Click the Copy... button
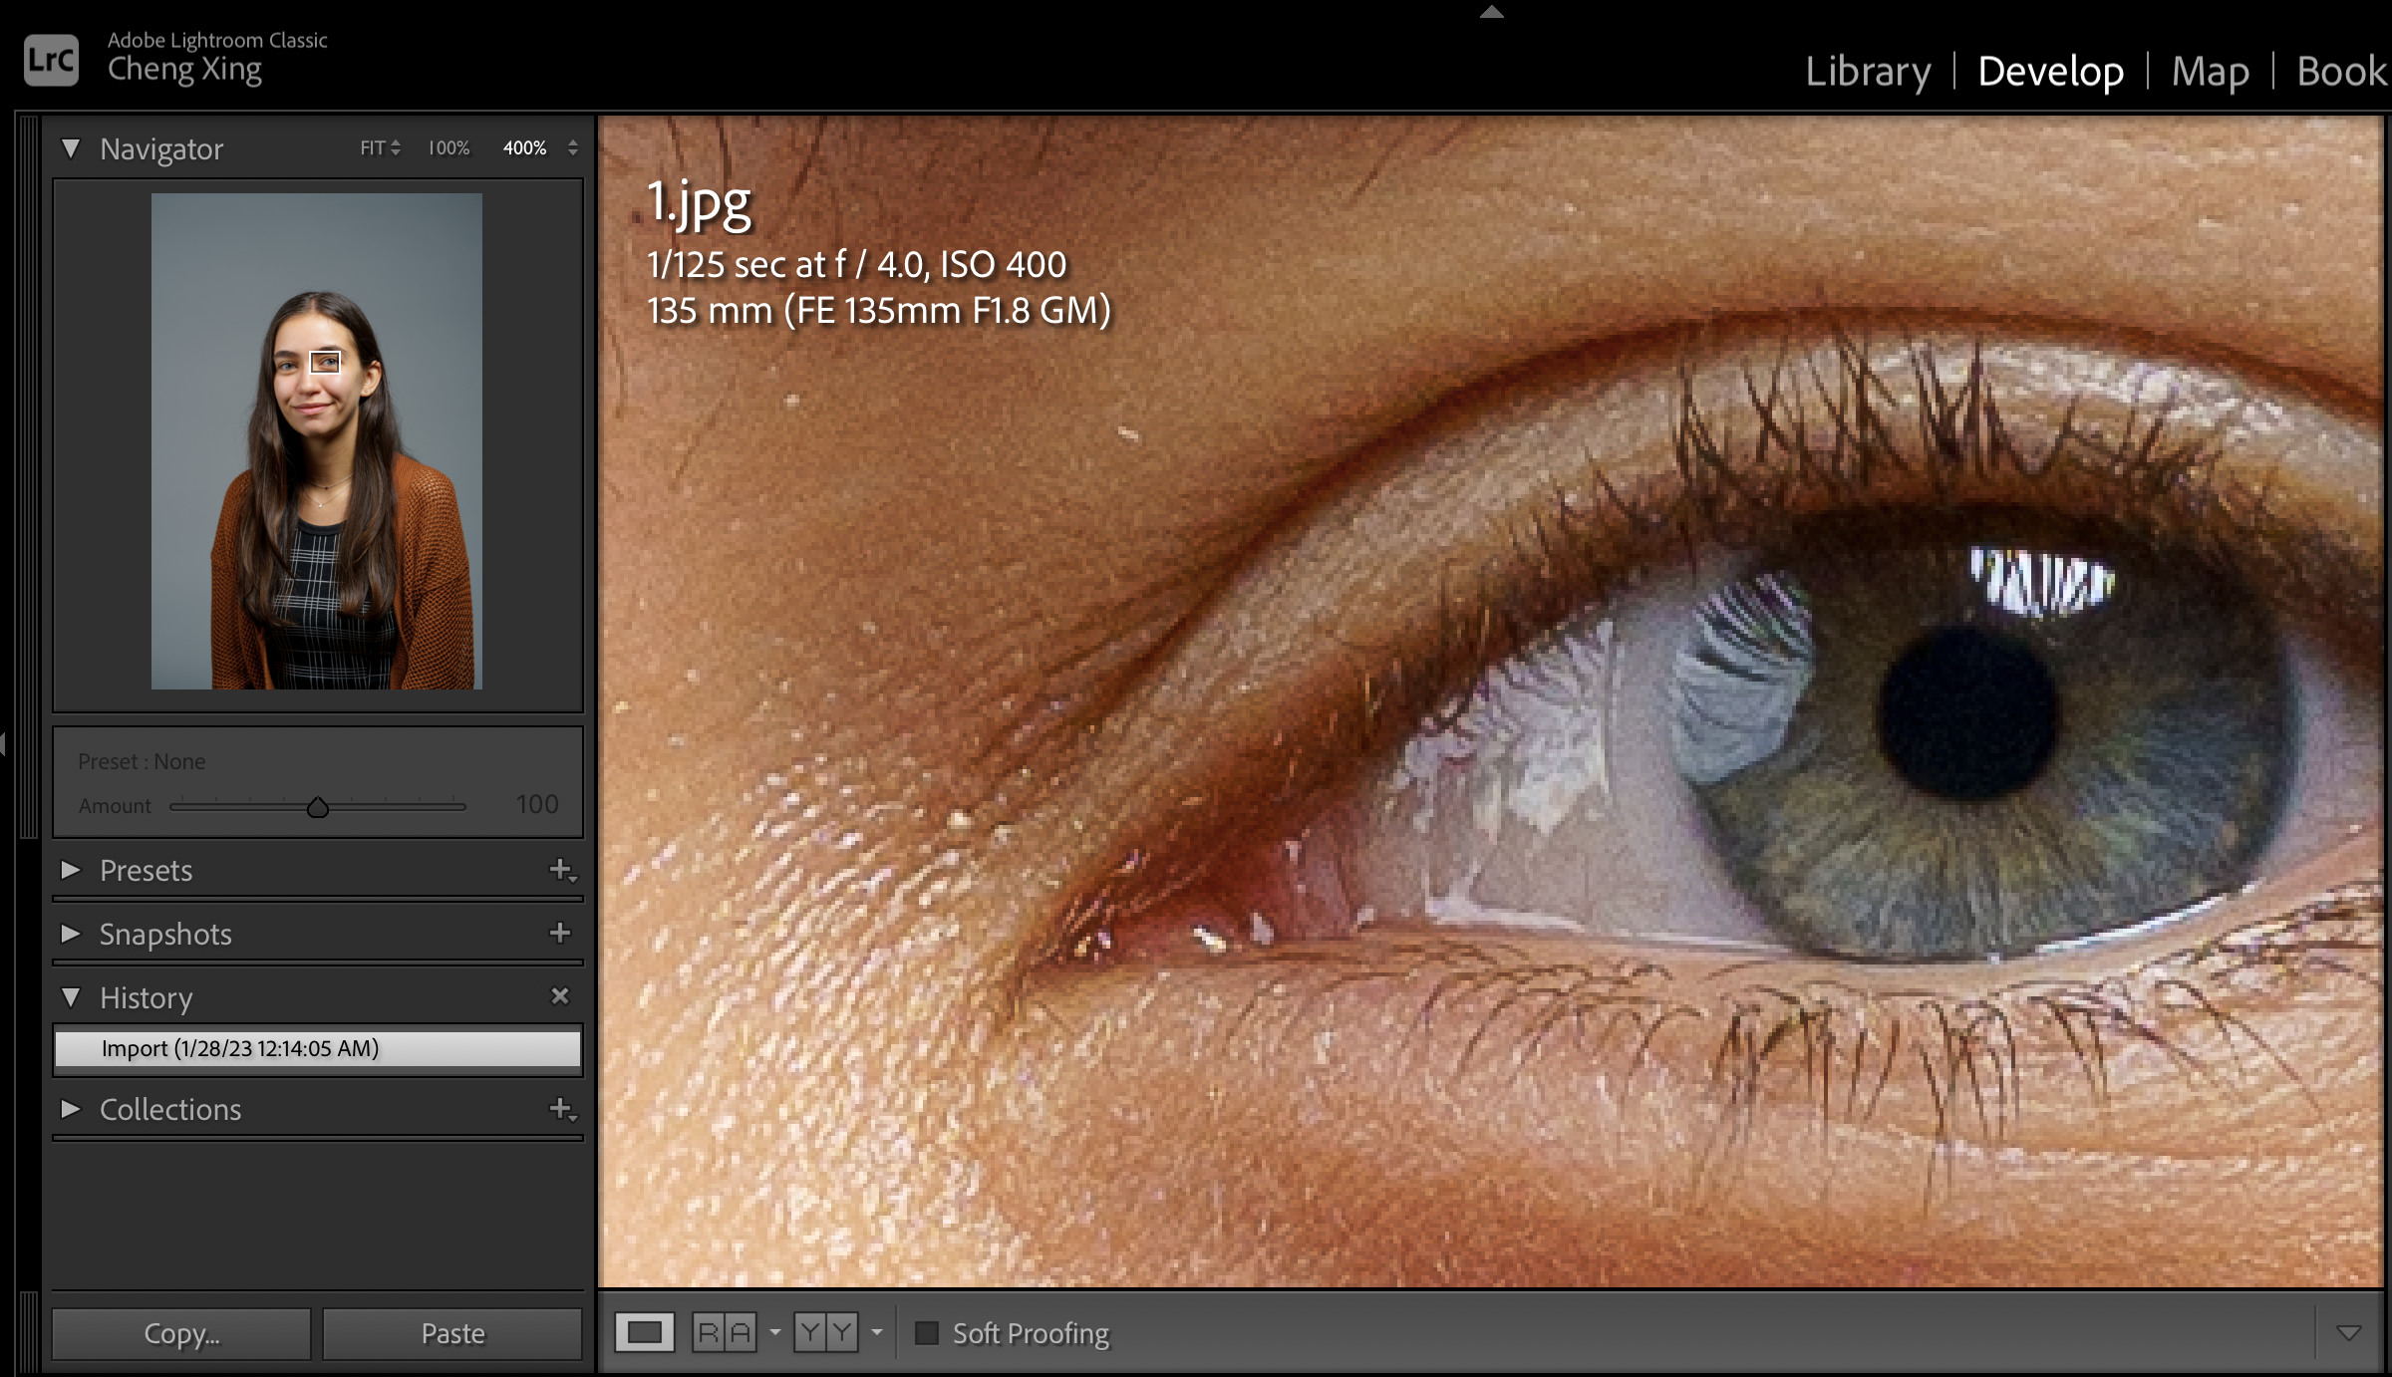 181,1333
